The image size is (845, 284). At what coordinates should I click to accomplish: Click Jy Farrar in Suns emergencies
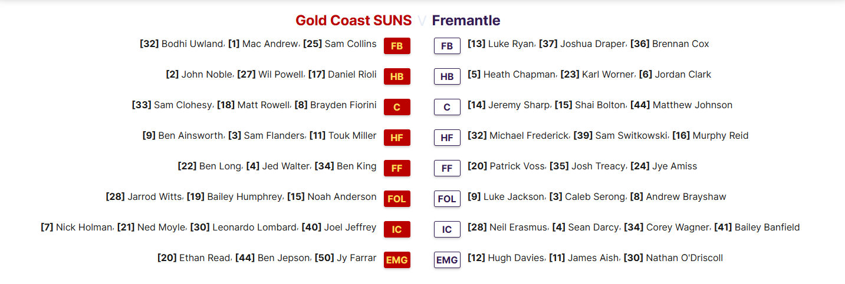pos(357,258)
